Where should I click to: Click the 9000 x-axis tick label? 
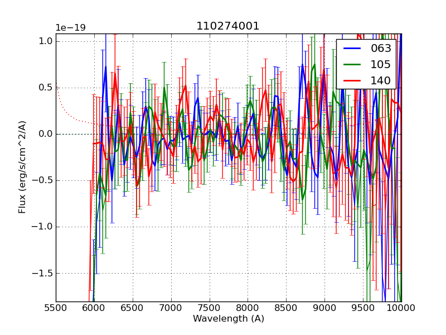pos(324,308)
